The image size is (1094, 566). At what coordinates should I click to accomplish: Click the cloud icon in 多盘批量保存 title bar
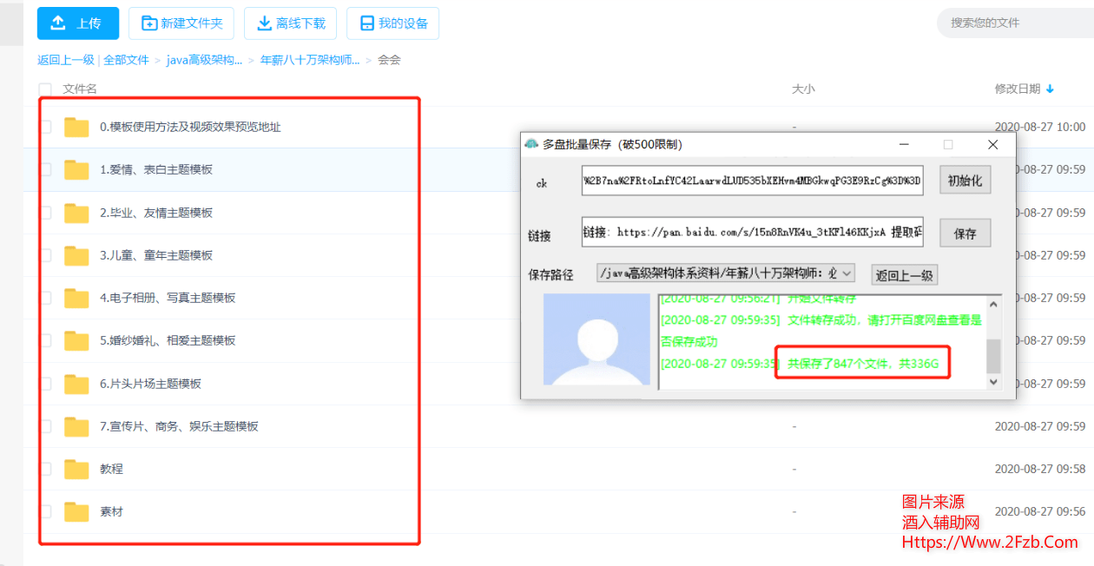click(x=531, y=144)
